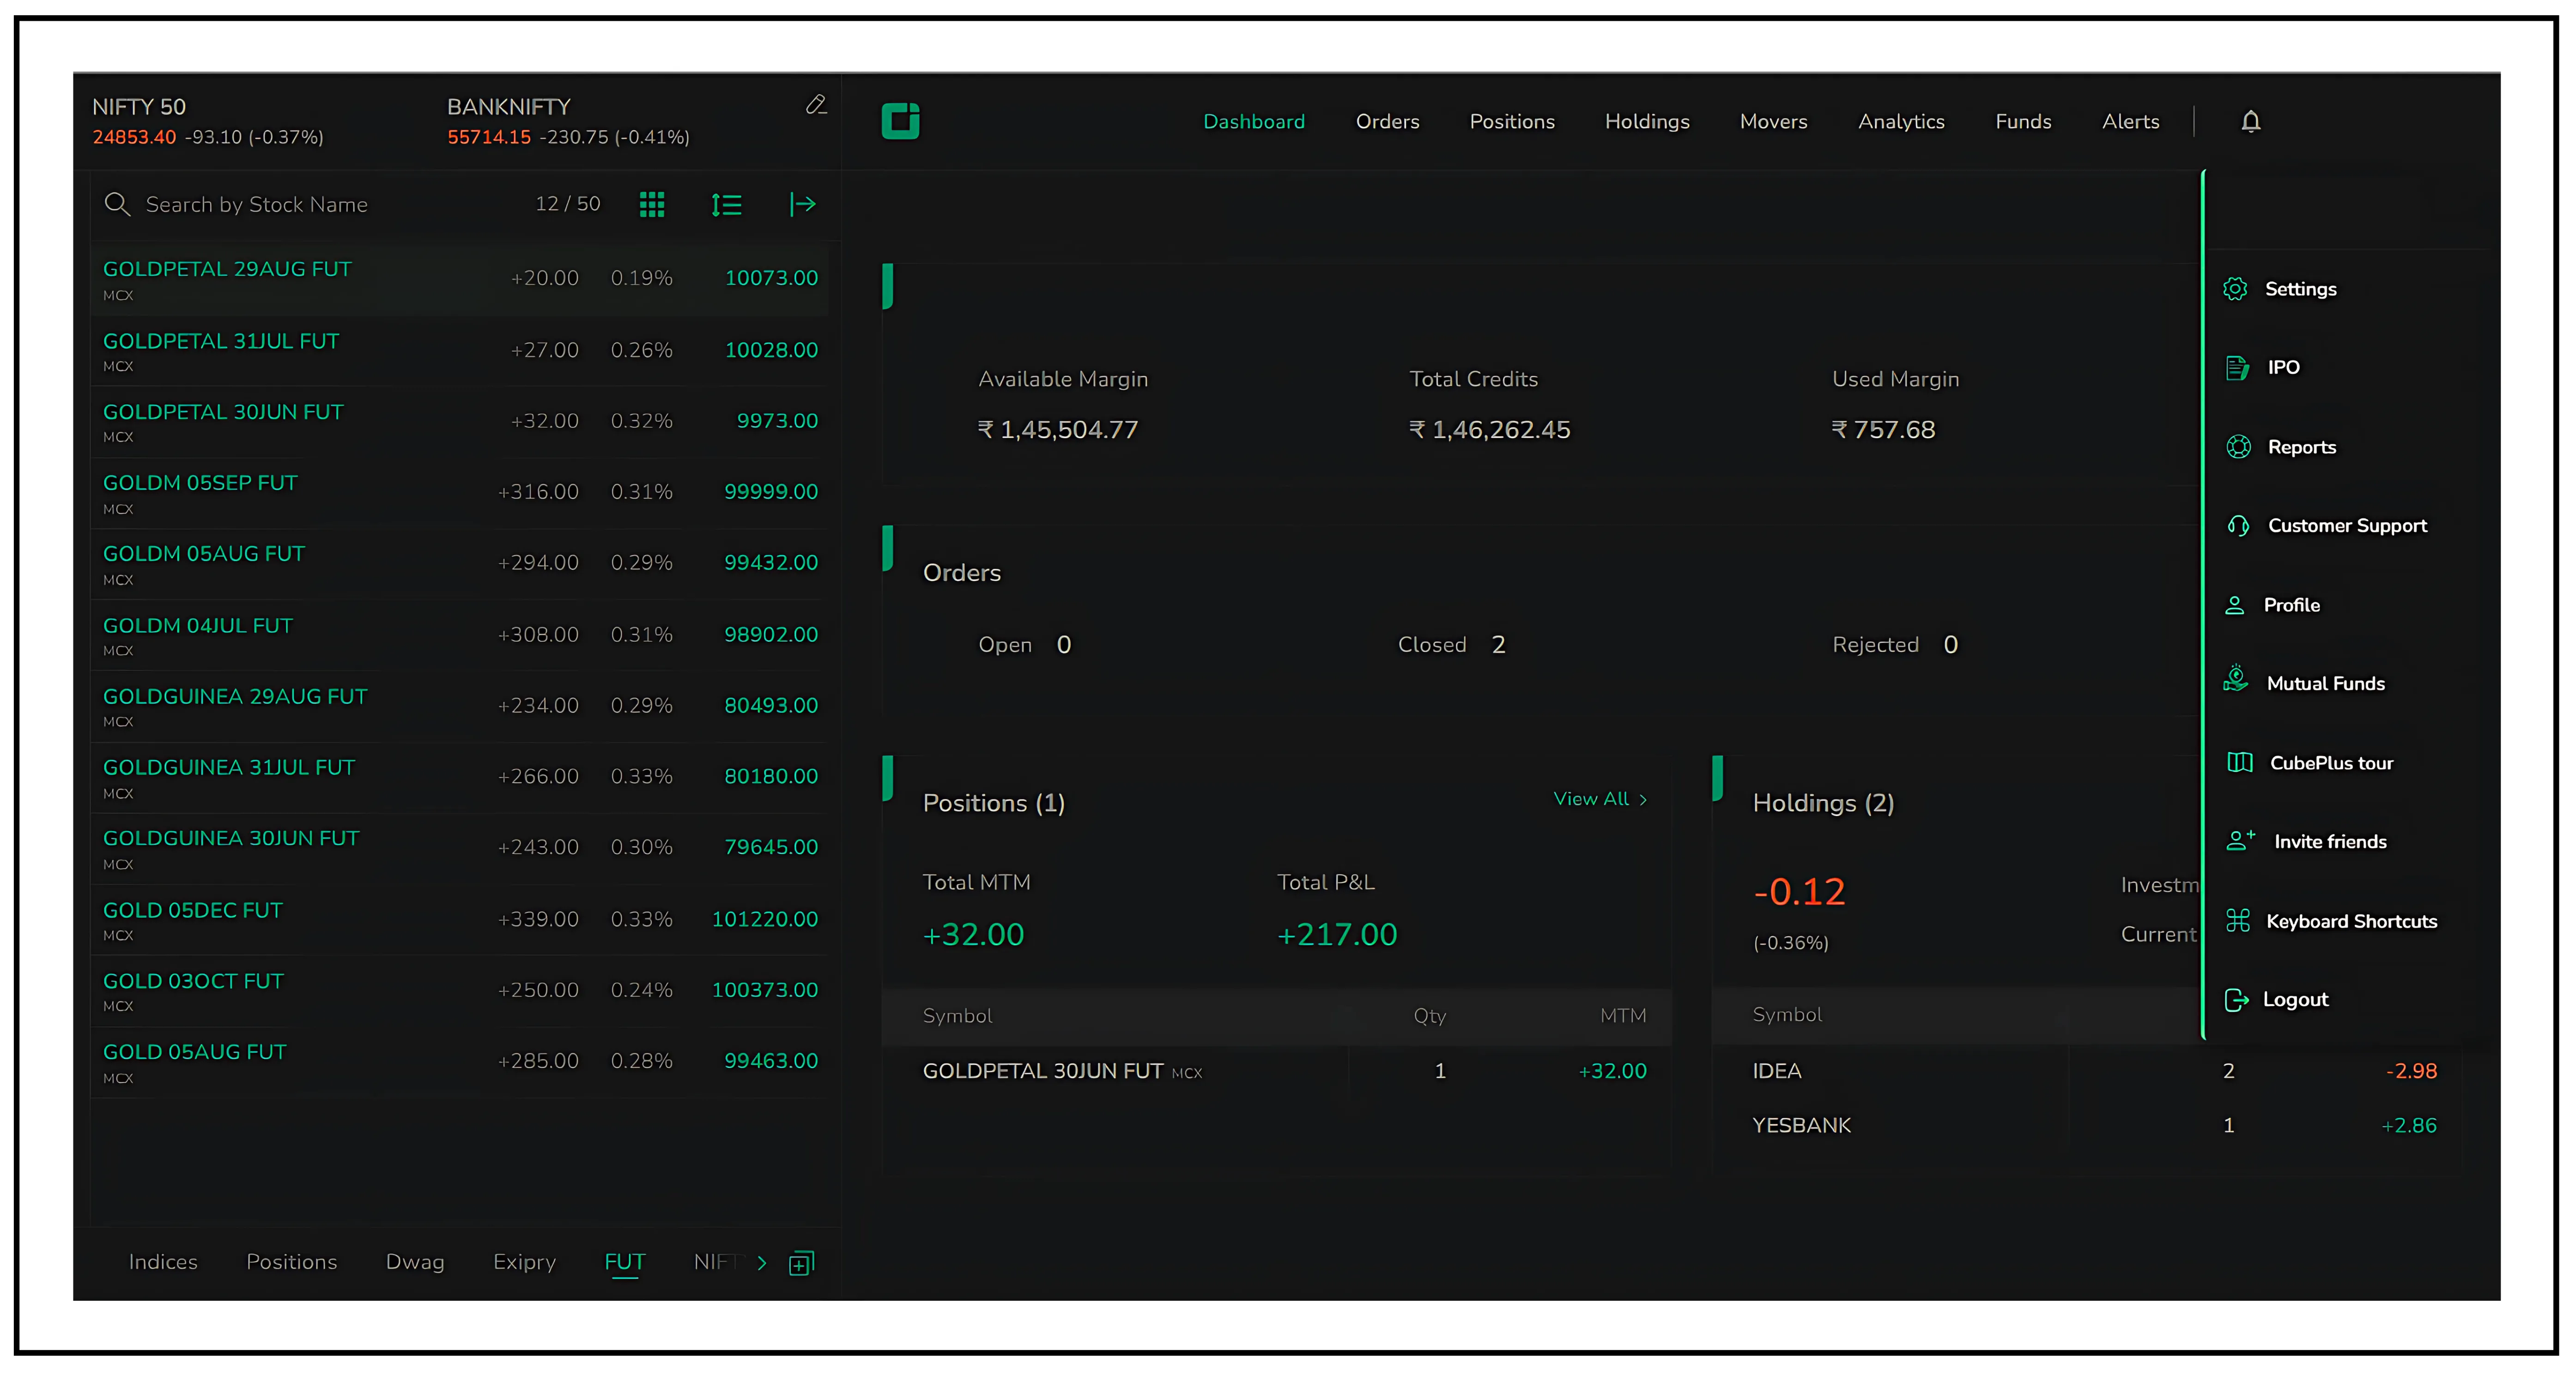Open Positions in top navigation

point(1511,122)
